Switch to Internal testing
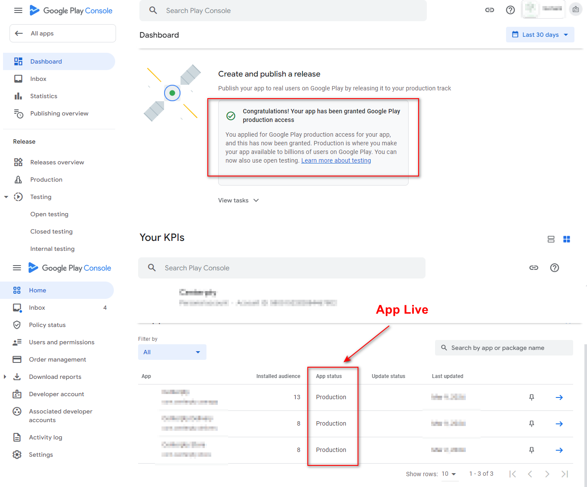 point(52,249)
